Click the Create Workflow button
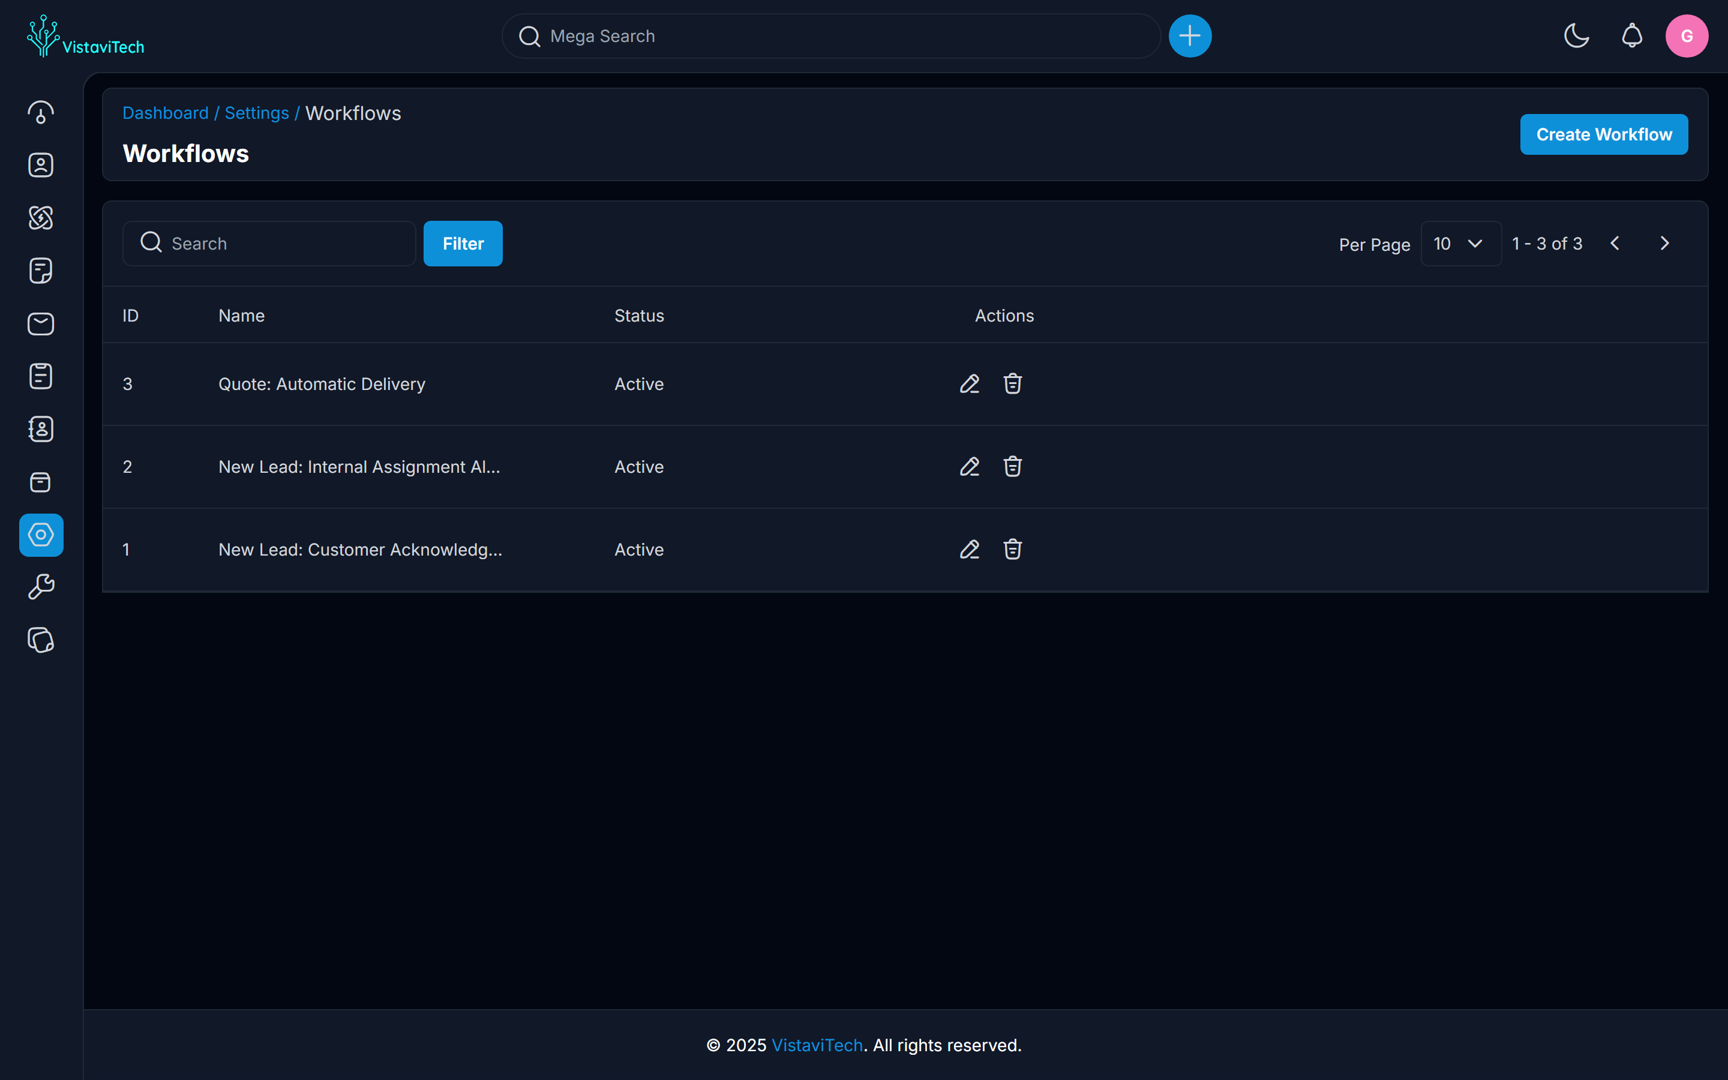 [1604, 134]
